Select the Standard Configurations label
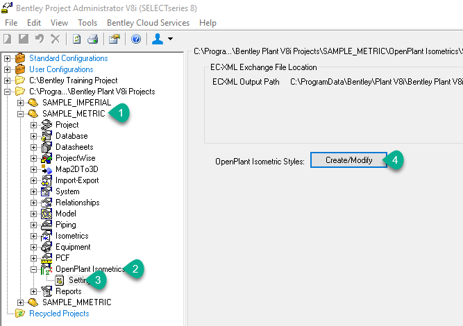 pyautogui.click(x=69, y=58)
